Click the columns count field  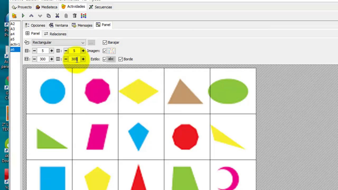coord(74,51)
